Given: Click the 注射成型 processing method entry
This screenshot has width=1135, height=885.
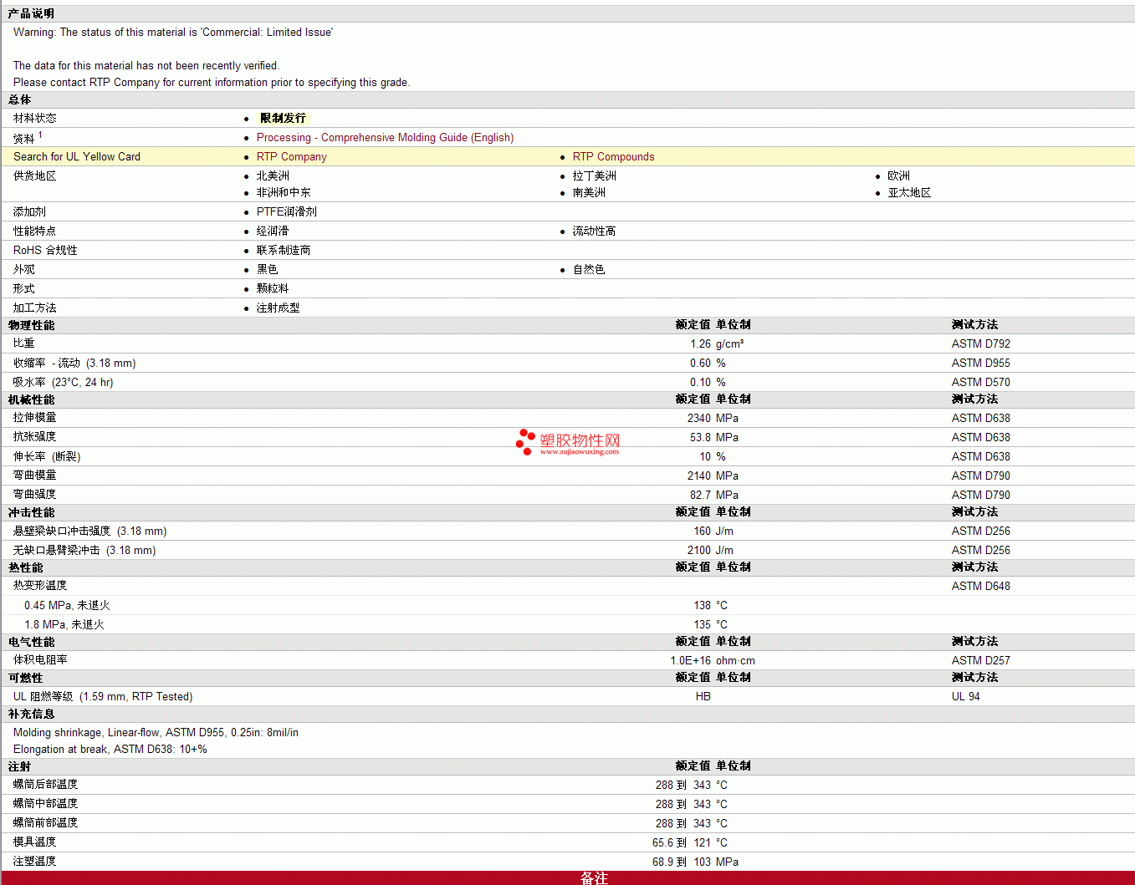Looking at the screenshot, I should tap(278, 308).
